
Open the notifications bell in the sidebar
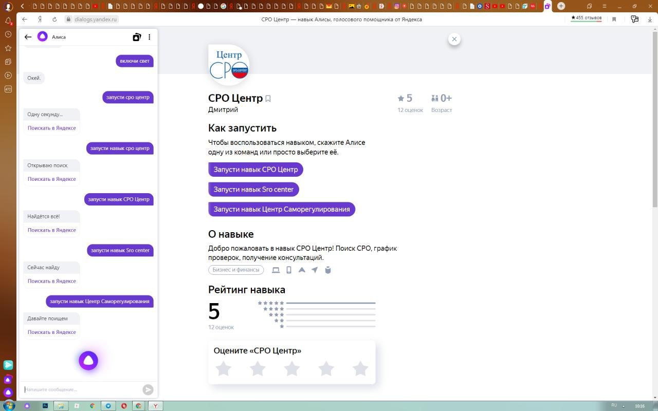pos(8,21)
